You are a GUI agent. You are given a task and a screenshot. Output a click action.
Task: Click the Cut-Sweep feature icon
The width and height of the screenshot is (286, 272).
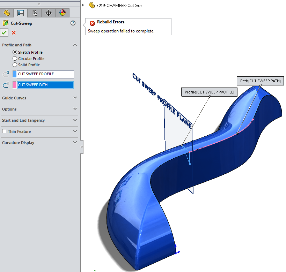pyautogui.click(x=6, y=23)
